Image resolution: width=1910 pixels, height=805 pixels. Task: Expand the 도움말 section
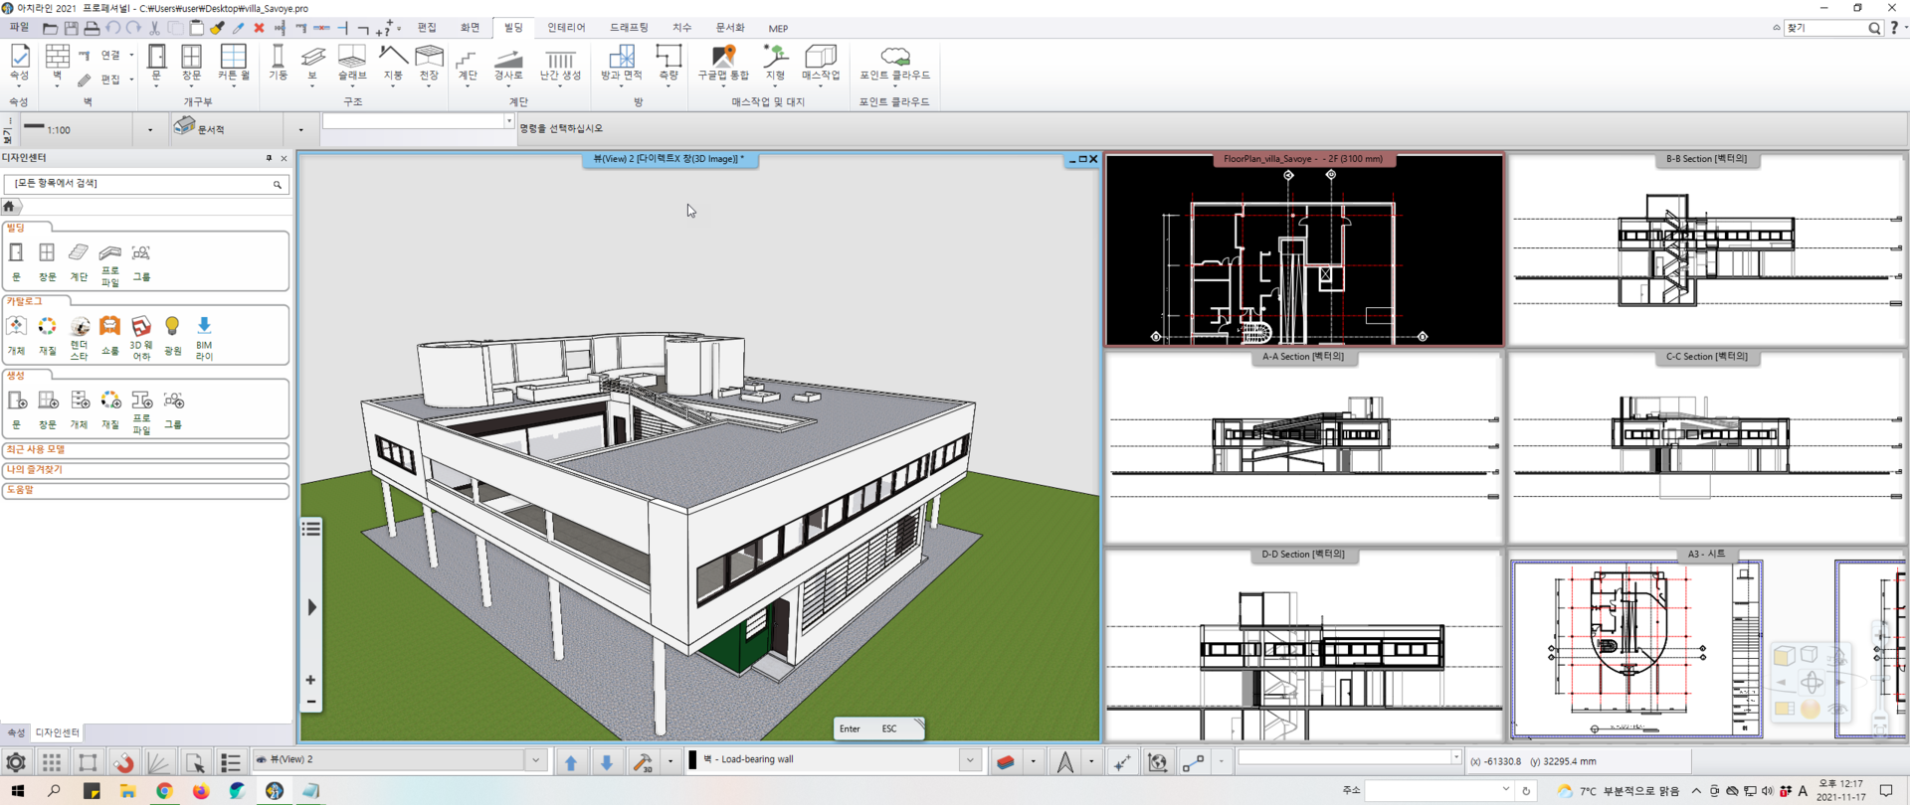[146, 490]
